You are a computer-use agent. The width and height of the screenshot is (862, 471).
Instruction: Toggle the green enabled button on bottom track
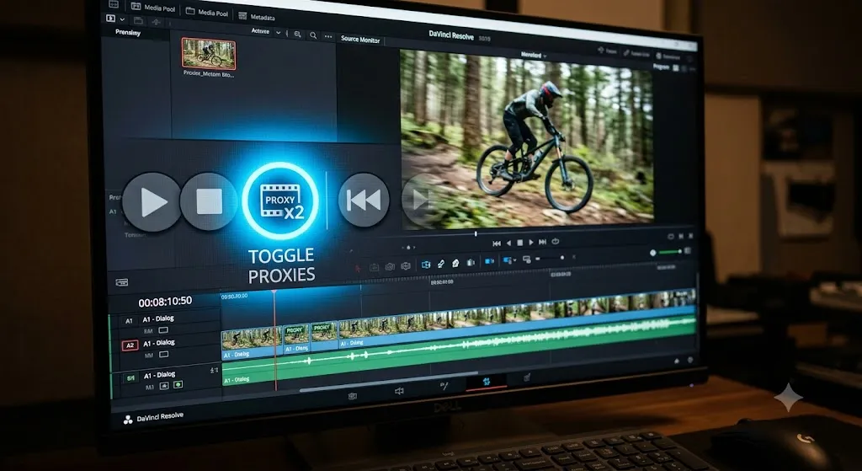click(178, 385)
